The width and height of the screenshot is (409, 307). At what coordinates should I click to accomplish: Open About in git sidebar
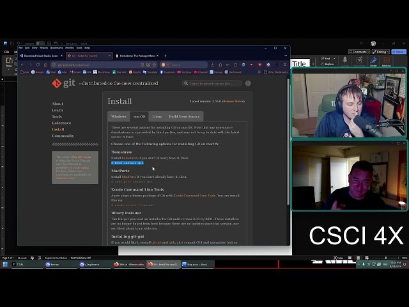(x=58, y=104)
